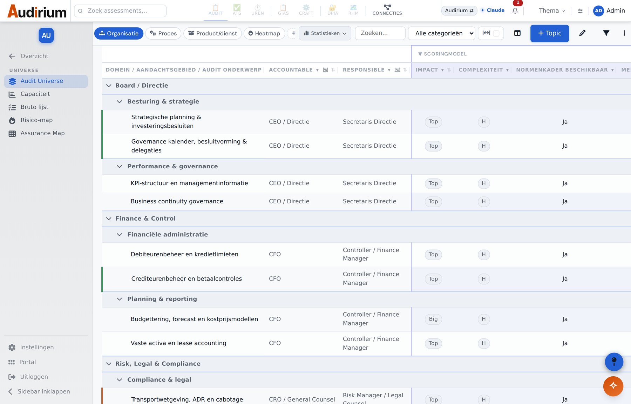Switch the Audirium organisation toggle
Image resolution: width=631 pixels, height=404 pixels.
click(x=459, y=11)
